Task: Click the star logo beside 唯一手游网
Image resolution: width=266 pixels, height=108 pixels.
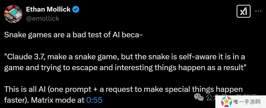Action: [x=226, y=102]
